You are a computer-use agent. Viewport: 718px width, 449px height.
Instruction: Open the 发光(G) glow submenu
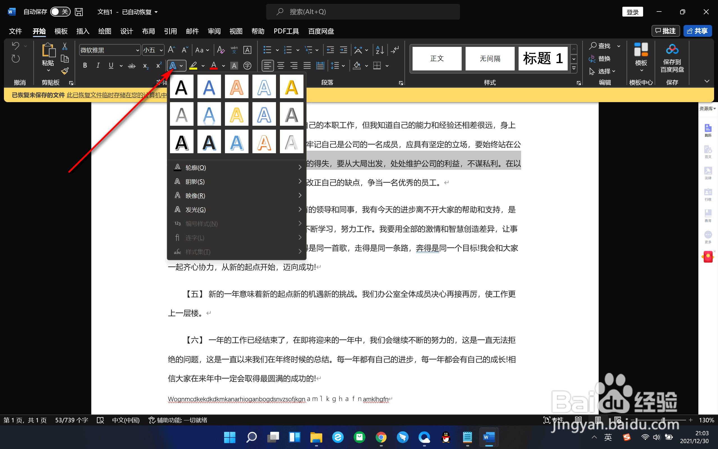237,209
